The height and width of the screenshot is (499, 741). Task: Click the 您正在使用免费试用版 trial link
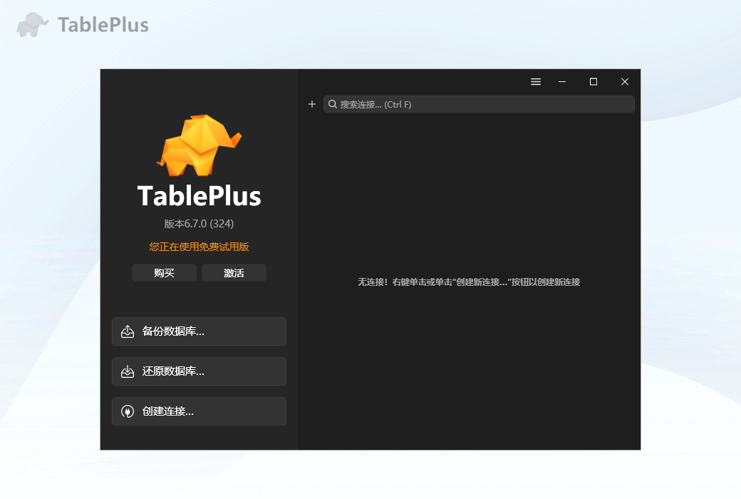199,246
